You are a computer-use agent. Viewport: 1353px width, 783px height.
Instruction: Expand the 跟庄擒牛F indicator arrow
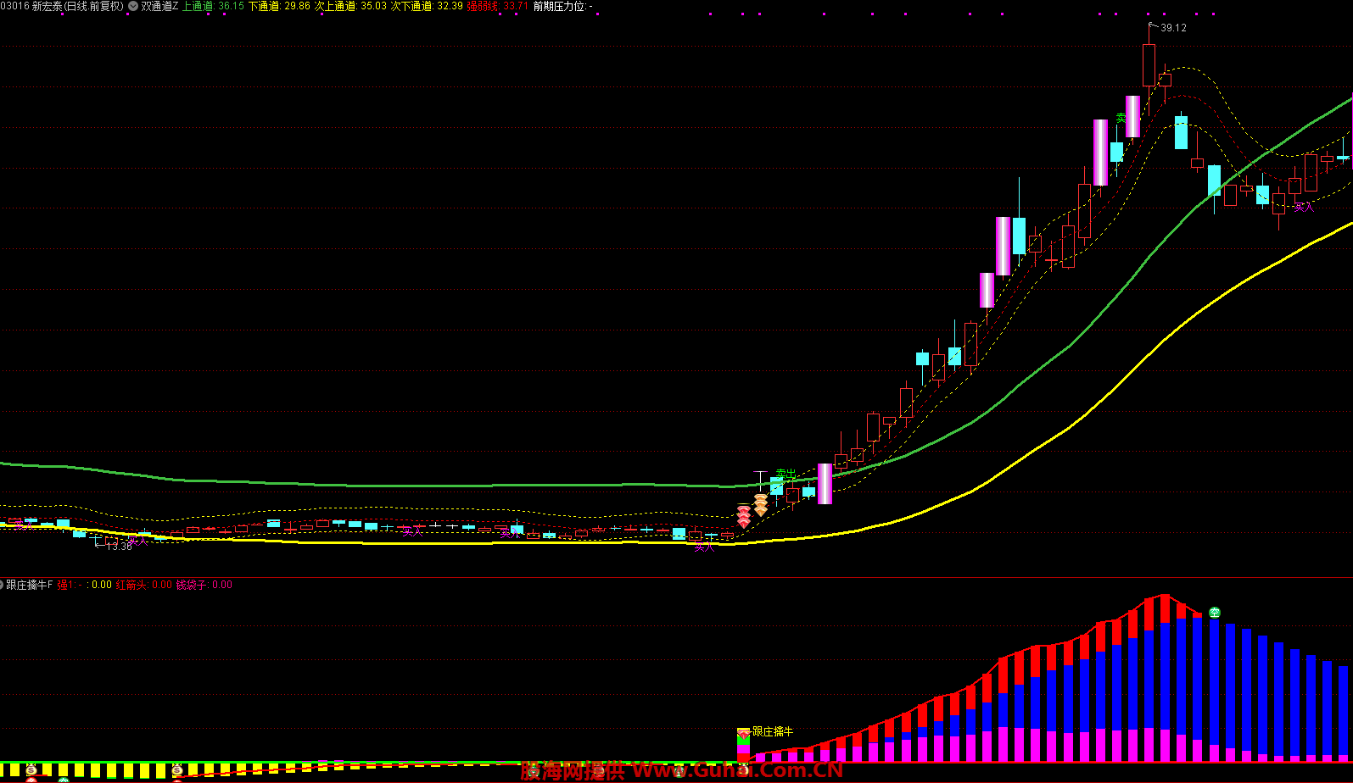(x=2, y=585)
